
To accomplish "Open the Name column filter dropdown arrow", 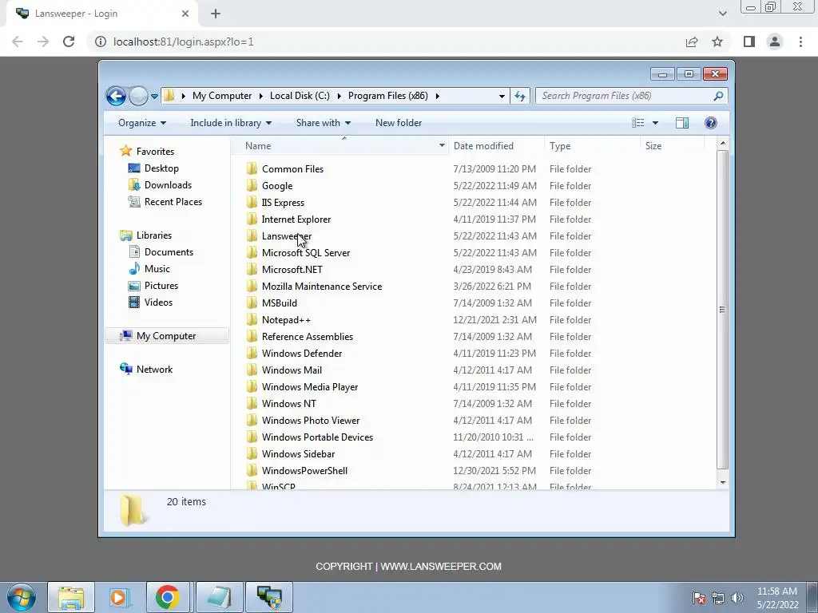I will pyautogui.click(x=442, y=146).
